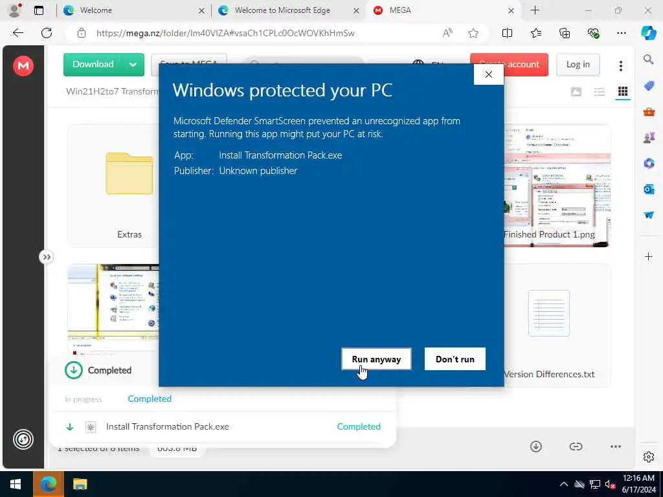Open a new browser tab

[535, 10]
